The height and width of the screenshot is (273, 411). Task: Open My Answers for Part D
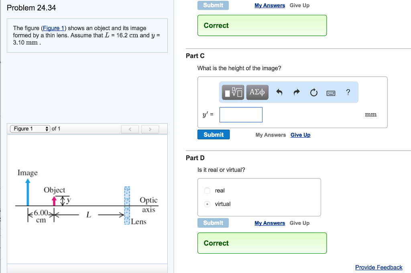coord(270,223)
